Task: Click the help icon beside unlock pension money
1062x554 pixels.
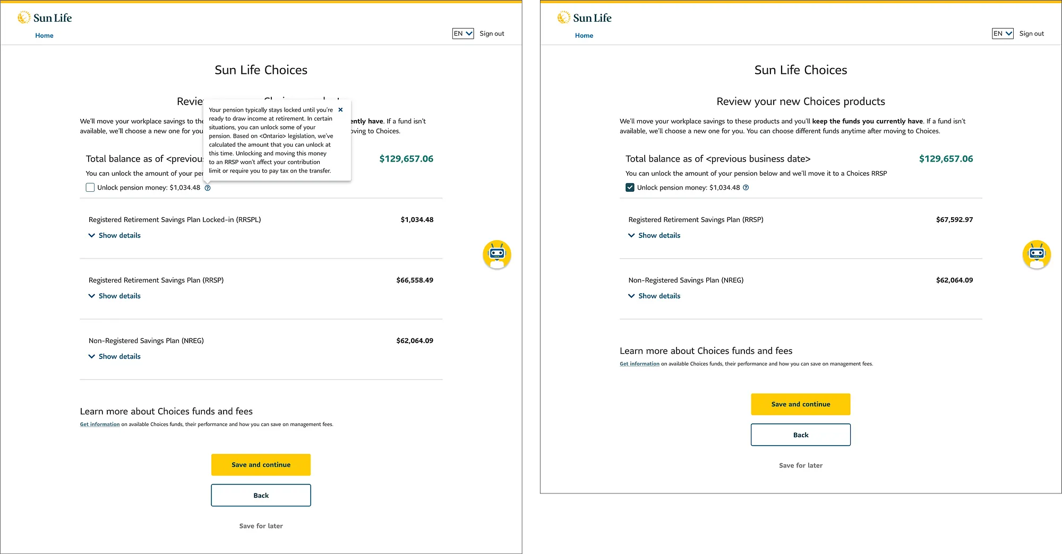Action: pos(207,187)
